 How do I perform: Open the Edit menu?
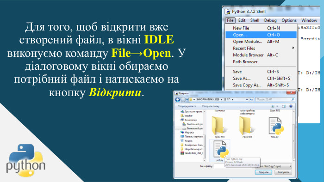tap(242, 20)
